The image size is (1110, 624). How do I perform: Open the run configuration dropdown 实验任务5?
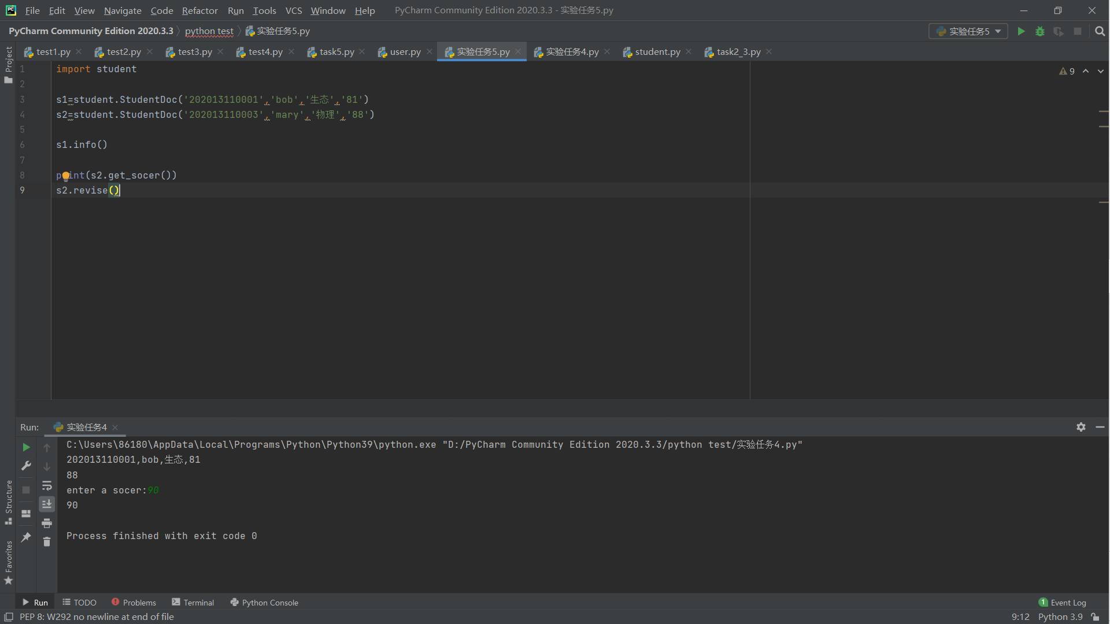click(x=968, y=31)
